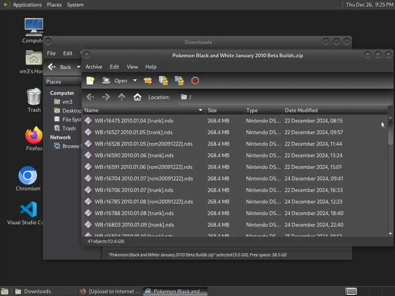395x296 pixels.
Task: Open the File menu in Downloads window
Action: 51,53
